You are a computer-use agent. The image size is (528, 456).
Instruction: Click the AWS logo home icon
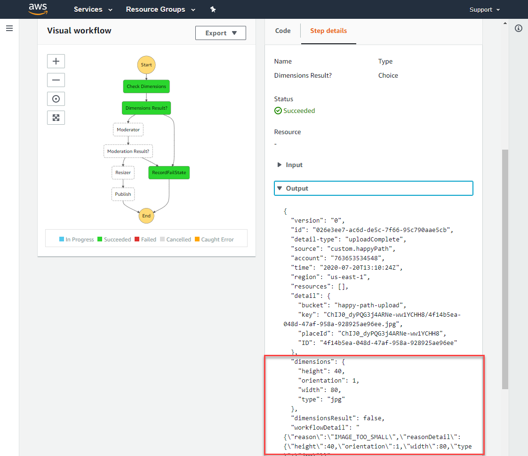(38, 9)
